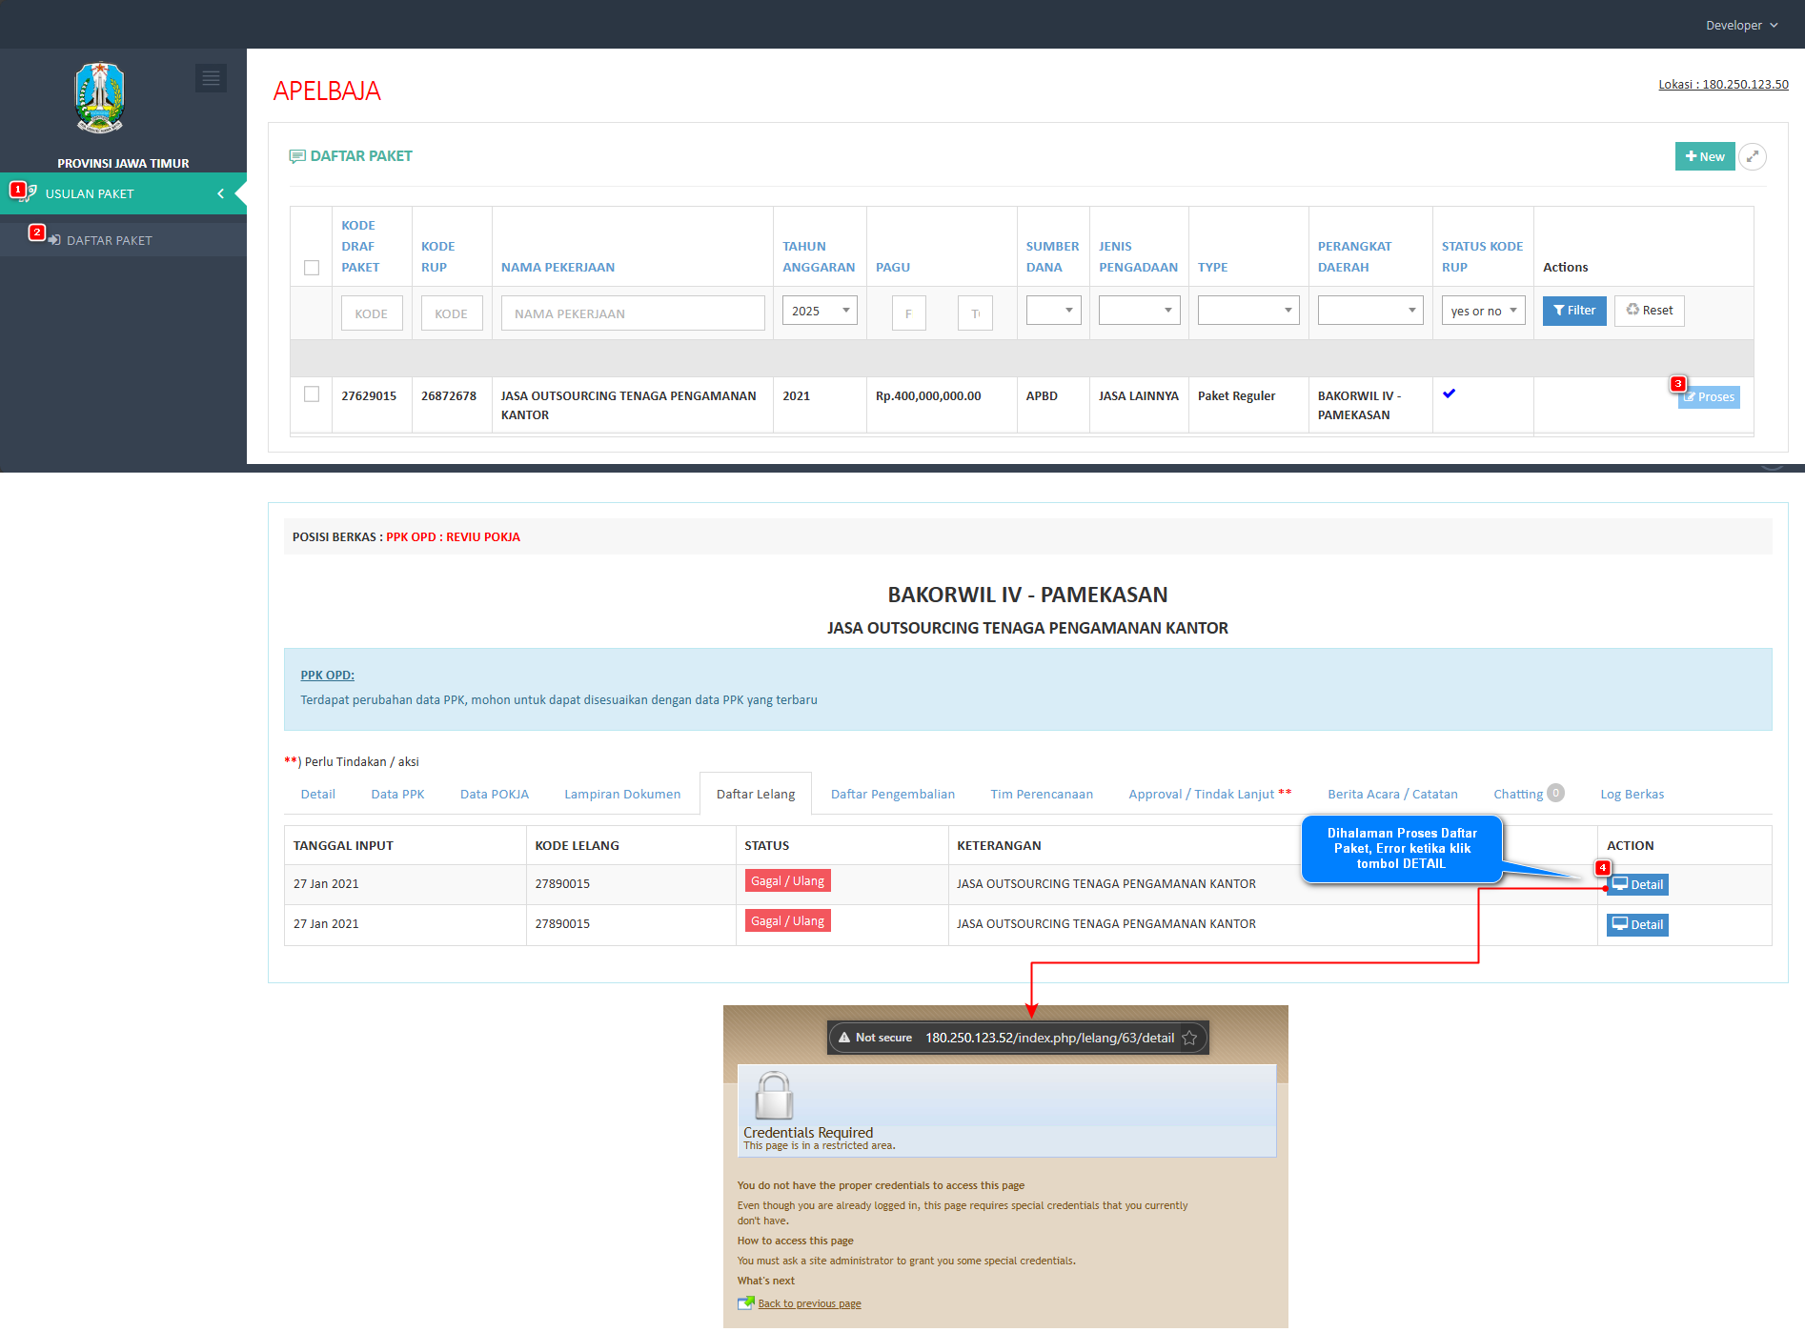Click the fullscreen expand icon beside New
1805x1332 pixels.
1752,156
